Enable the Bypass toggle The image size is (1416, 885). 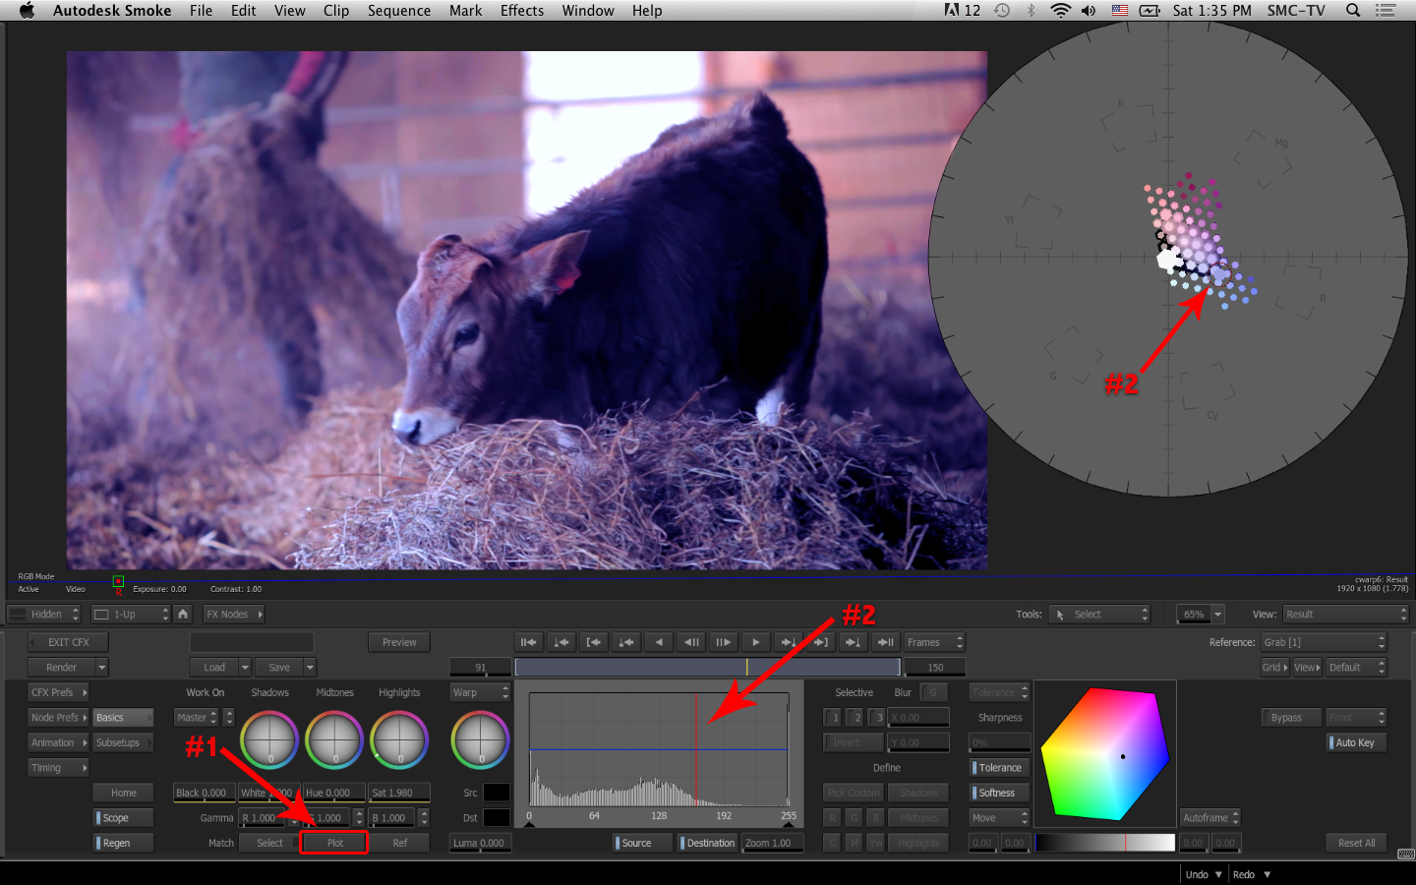click(1286, 718)
